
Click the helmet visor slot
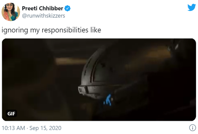click(82, 90)
